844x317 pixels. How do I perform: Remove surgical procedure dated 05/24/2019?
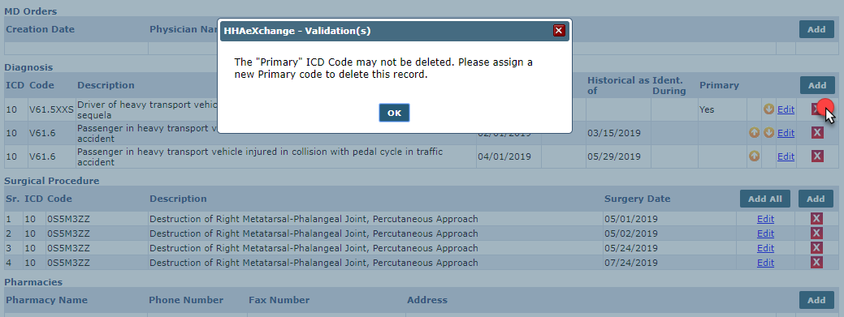(x=816, y=248)
